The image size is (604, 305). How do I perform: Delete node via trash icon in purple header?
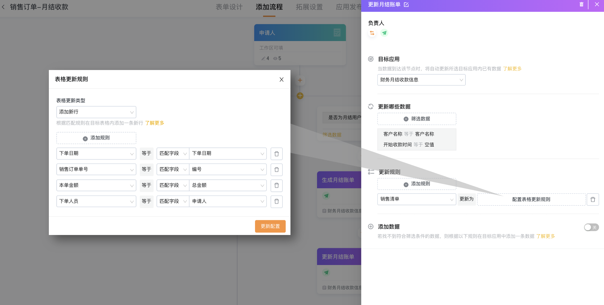[x=581, y=5]
